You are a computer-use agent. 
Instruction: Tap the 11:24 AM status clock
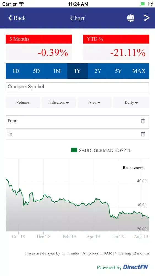tap(78, 4)
